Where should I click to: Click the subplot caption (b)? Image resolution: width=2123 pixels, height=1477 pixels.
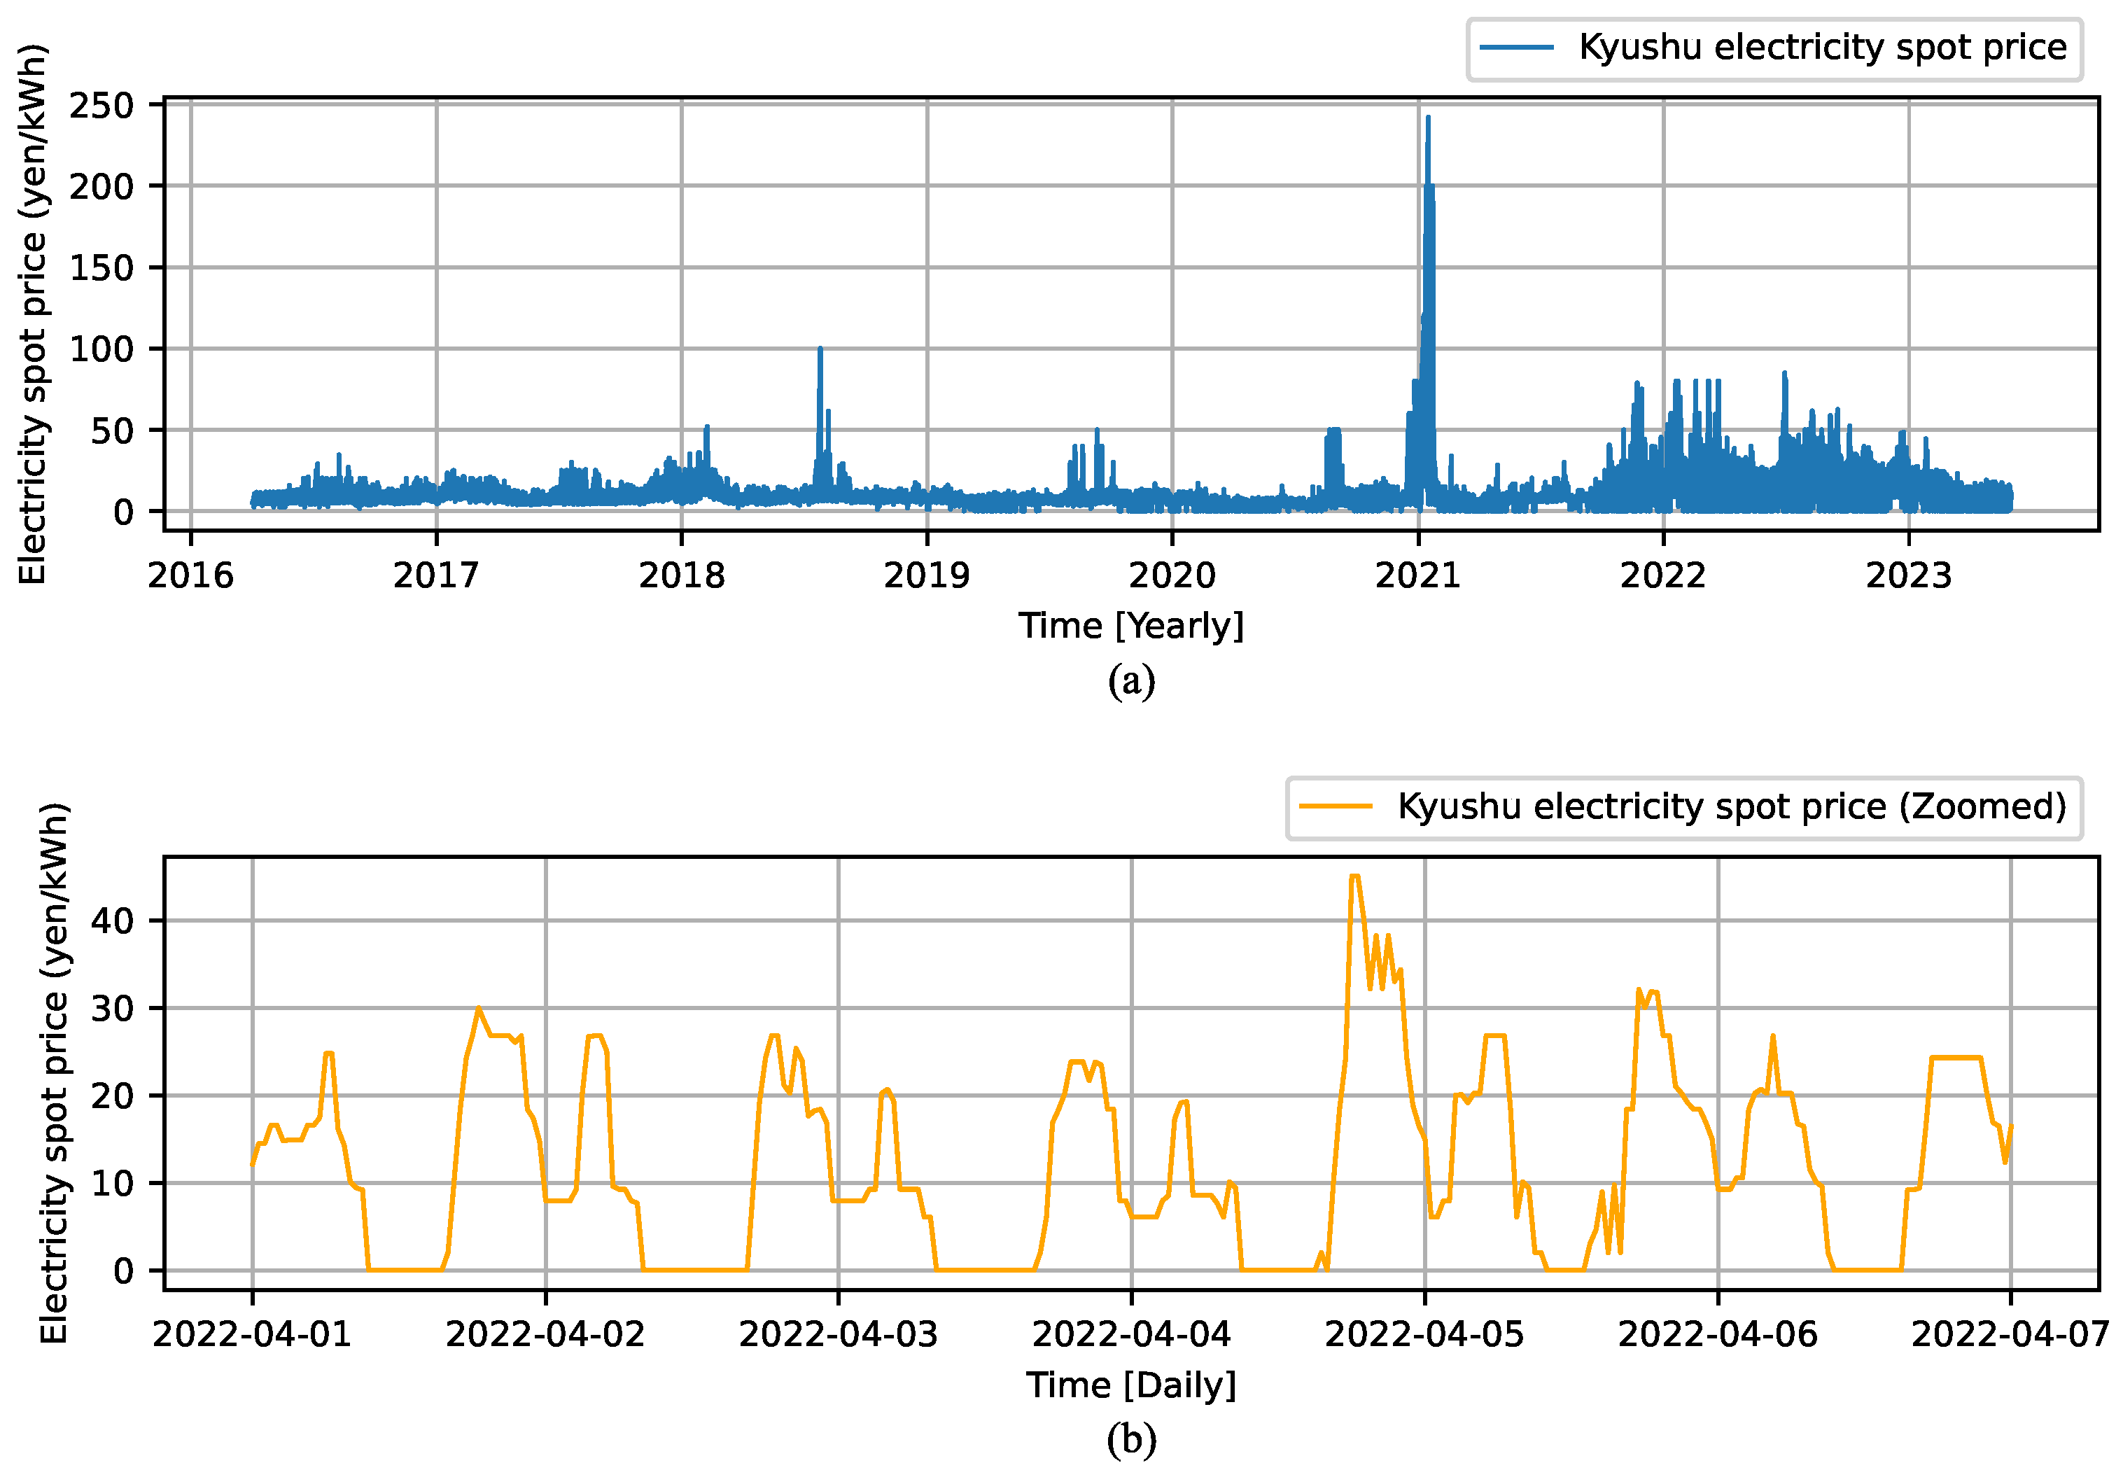click(1131, 1440)
